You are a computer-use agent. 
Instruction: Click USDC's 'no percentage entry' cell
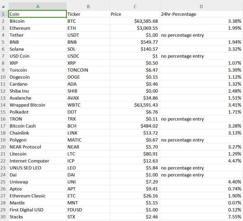[x=201, y=56]
